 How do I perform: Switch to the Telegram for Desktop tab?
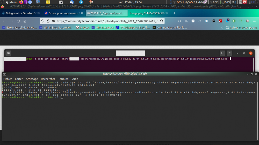click(x=19, y=13)
